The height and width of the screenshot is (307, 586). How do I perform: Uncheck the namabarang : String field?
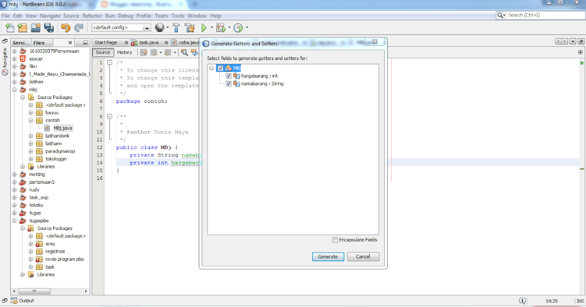pos(229,83)
